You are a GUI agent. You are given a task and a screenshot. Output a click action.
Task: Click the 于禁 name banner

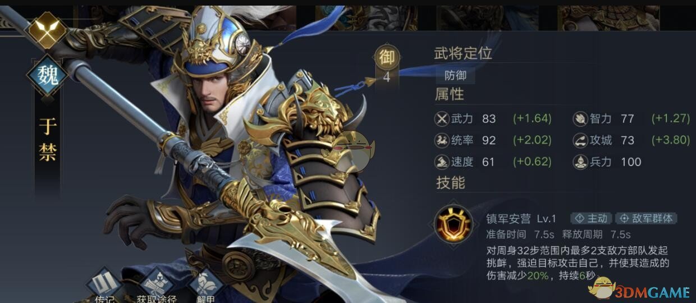[47, 140]
